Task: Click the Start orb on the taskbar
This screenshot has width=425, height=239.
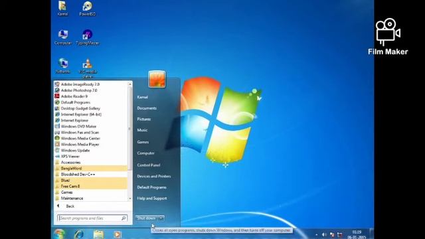Action: coord(59,234)
